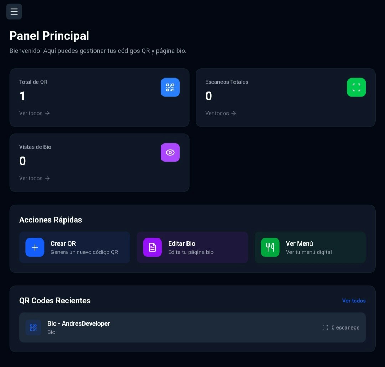Screen dimensions: 385x367
Task: Select the Editar Bio quick action
Action: coord(192,247)
